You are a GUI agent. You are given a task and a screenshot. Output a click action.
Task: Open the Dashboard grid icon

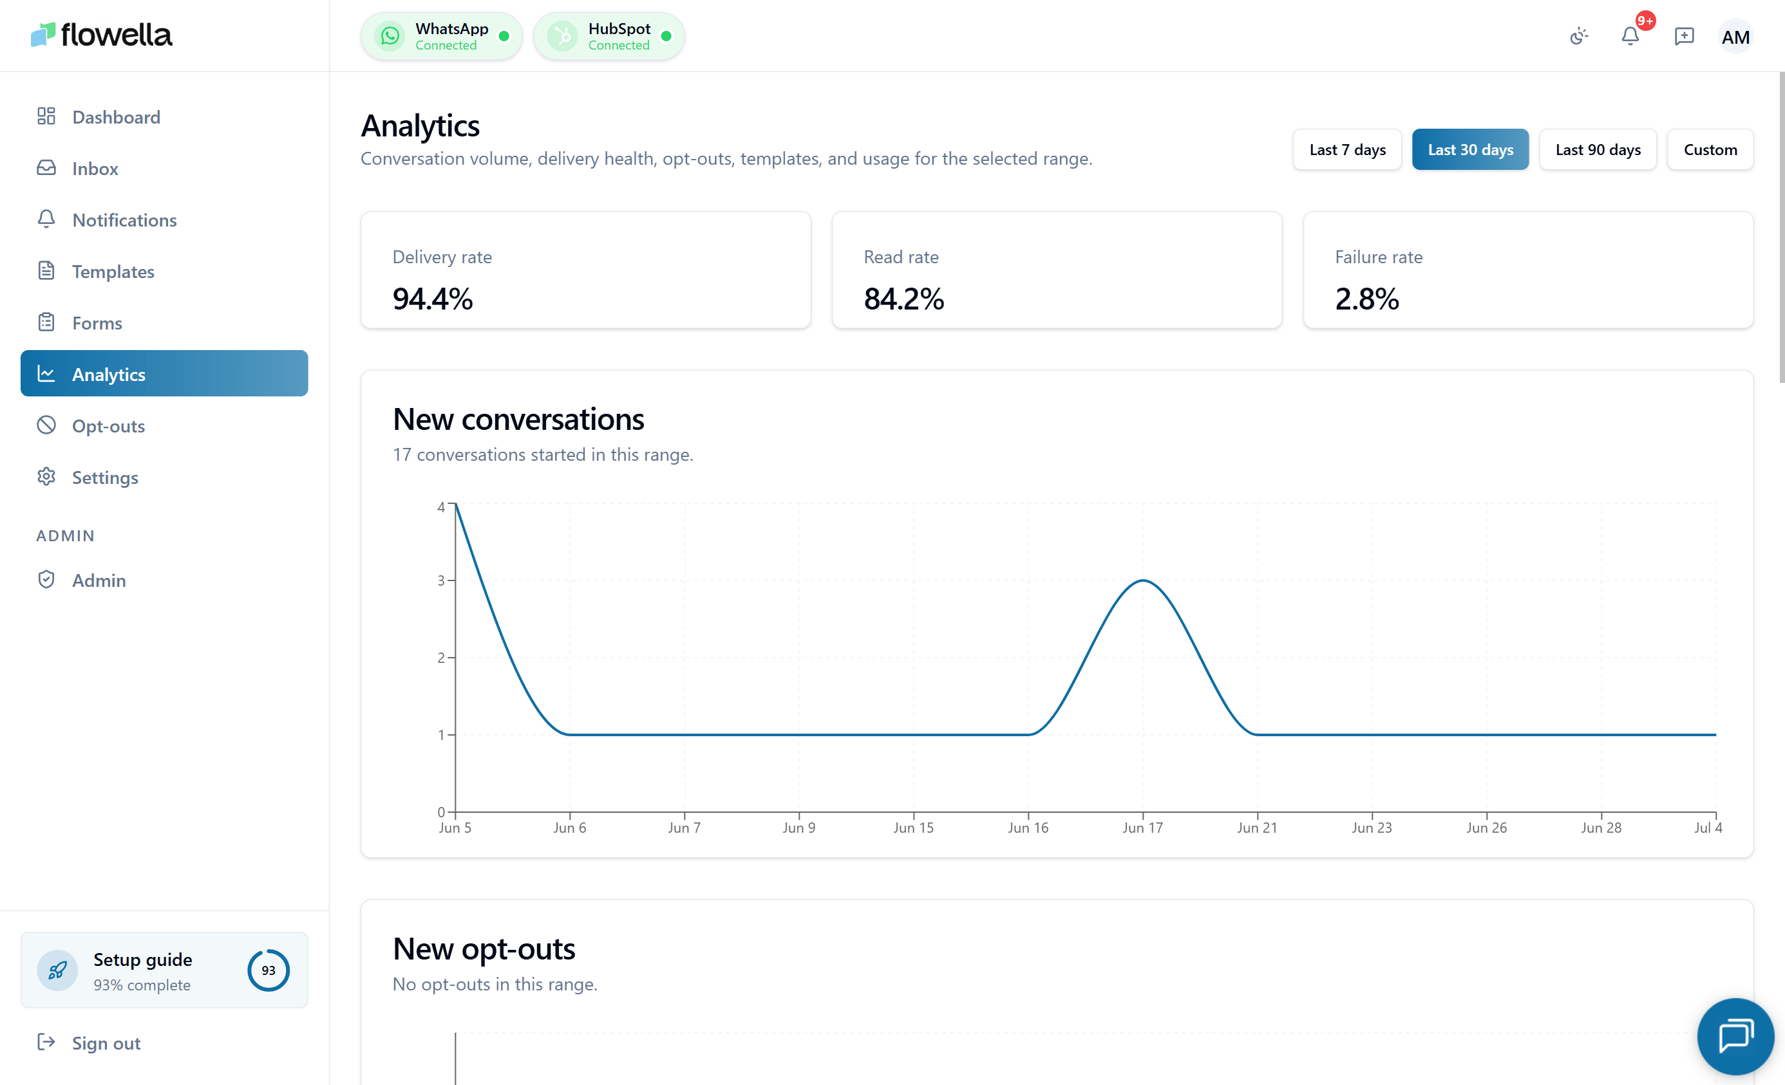click(46, 116)
